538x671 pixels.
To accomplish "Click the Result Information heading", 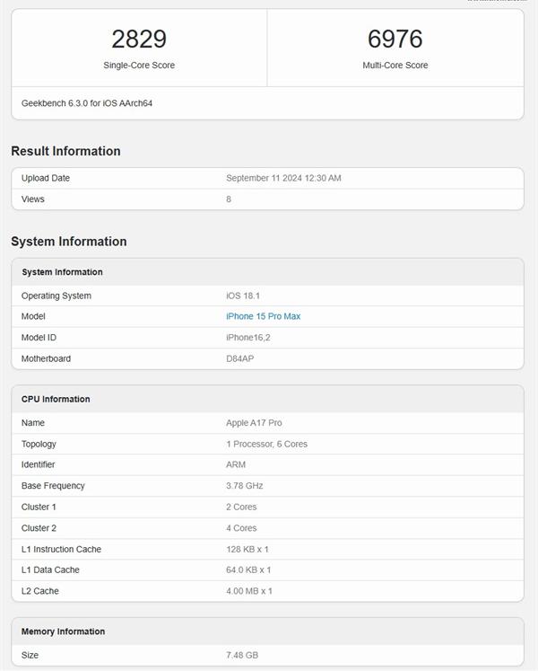I will [65, 151].
